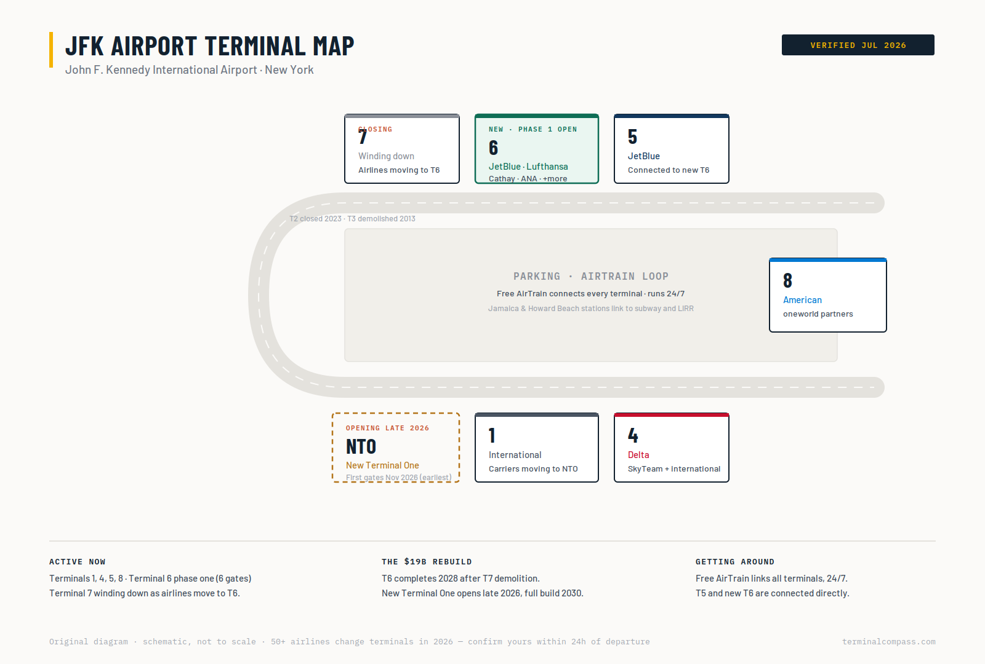Click 'SkyTeam + international' text
985x664 pixels.
[x=674, y=469]
